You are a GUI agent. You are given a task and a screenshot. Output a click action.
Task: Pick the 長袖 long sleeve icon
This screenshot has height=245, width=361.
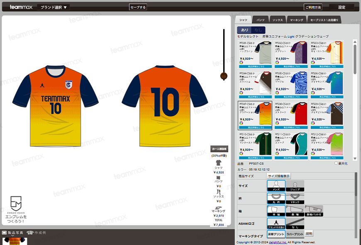point(295,211)
